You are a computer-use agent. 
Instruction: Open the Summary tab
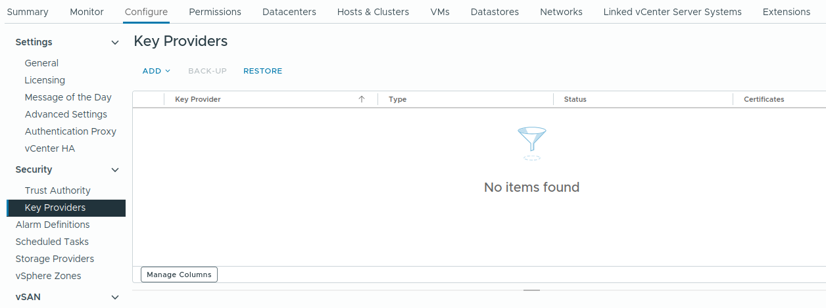point(28,12)
